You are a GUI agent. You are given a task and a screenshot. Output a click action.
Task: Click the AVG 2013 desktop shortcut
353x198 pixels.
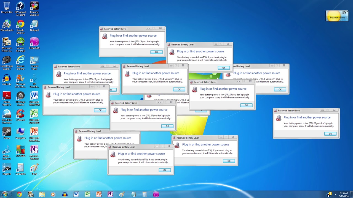tap(20, 151)
